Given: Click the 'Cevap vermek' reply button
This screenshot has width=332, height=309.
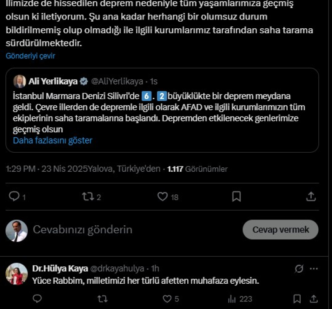Looking at the screenshot, I should point(281,230).
